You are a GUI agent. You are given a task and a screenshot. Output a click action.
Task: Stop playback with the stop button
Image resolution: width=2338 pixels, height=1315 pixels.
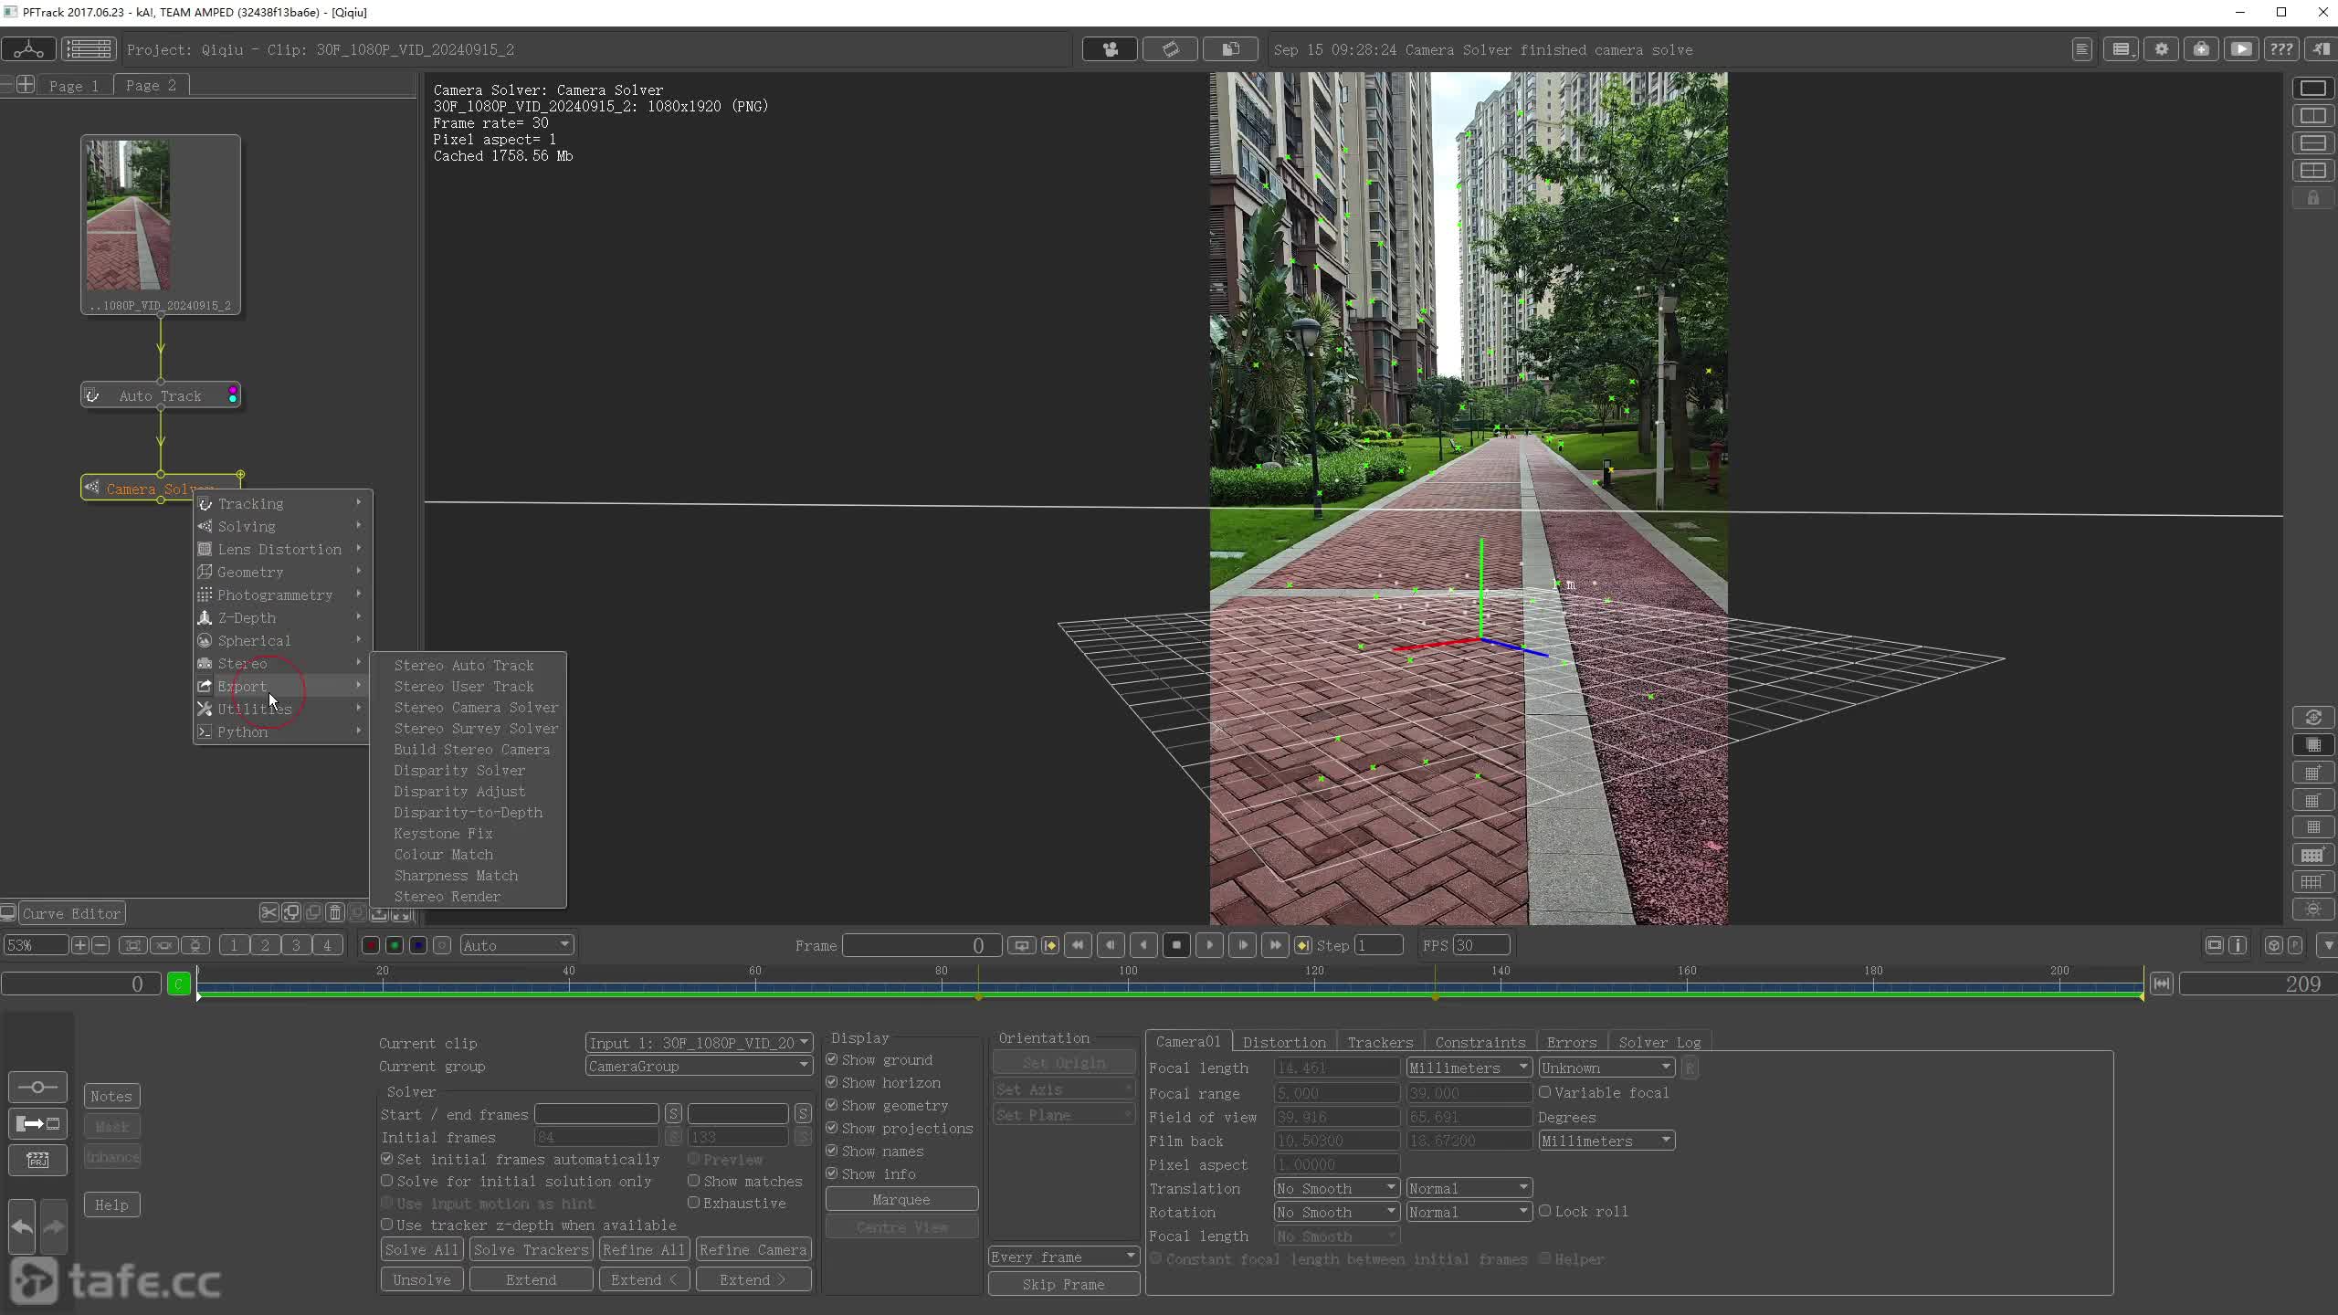1176,945
